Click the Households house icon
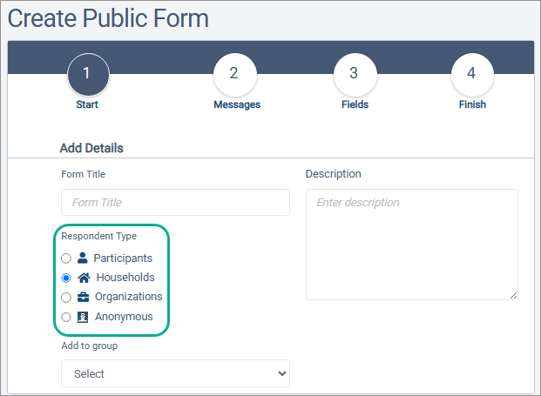This screenshot has width=541, height=396. click(x=84, y=278)
